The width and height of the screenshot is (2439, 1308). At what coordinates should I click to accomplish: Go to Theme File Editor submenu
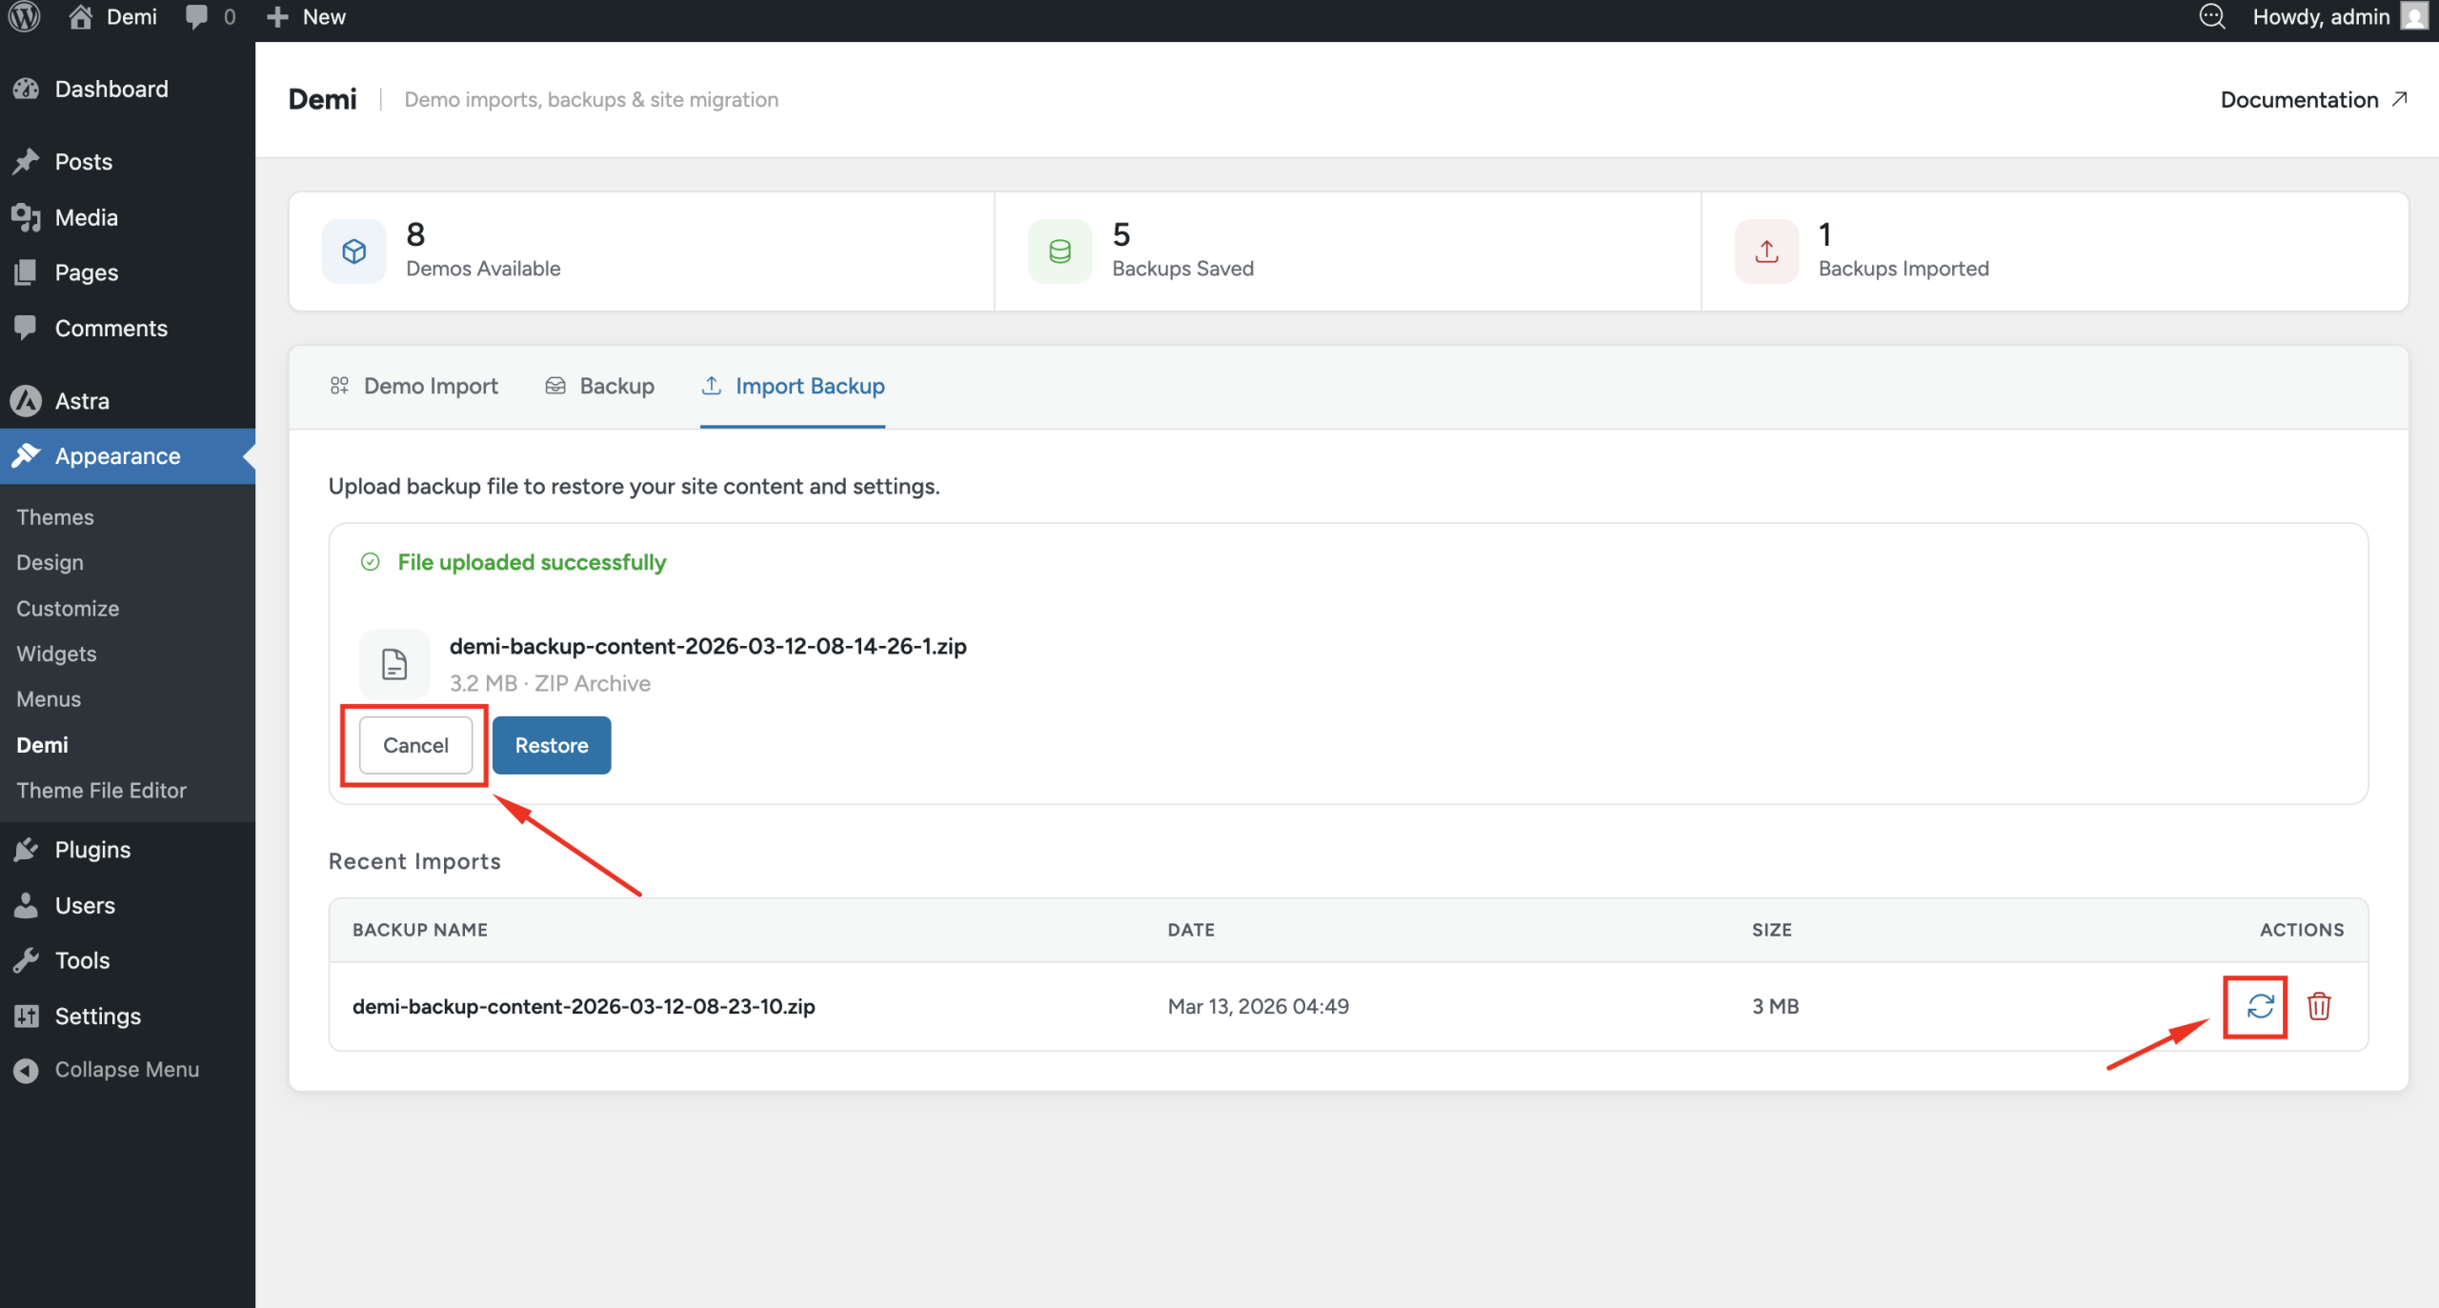101,791
